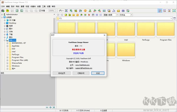Click the support@FastStone.org email link
The height and width of the screenshot is (112, 177).
pyautogui.click(x=84, y=68)
